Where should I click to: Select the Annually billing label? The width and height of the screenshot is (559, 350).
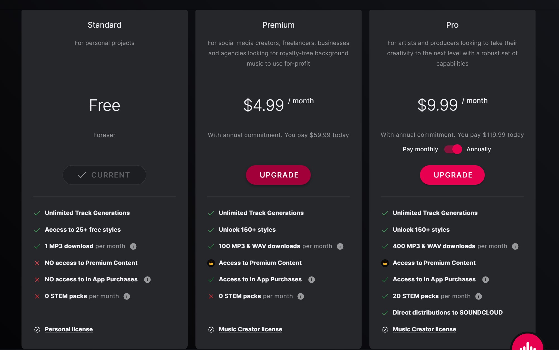[x=479, y=149]
